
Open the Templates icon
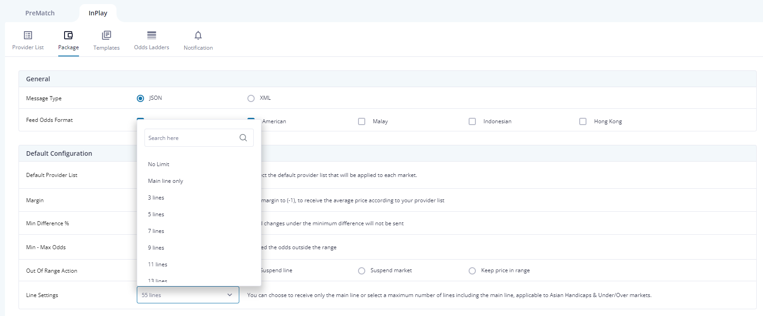coord(107,35)
